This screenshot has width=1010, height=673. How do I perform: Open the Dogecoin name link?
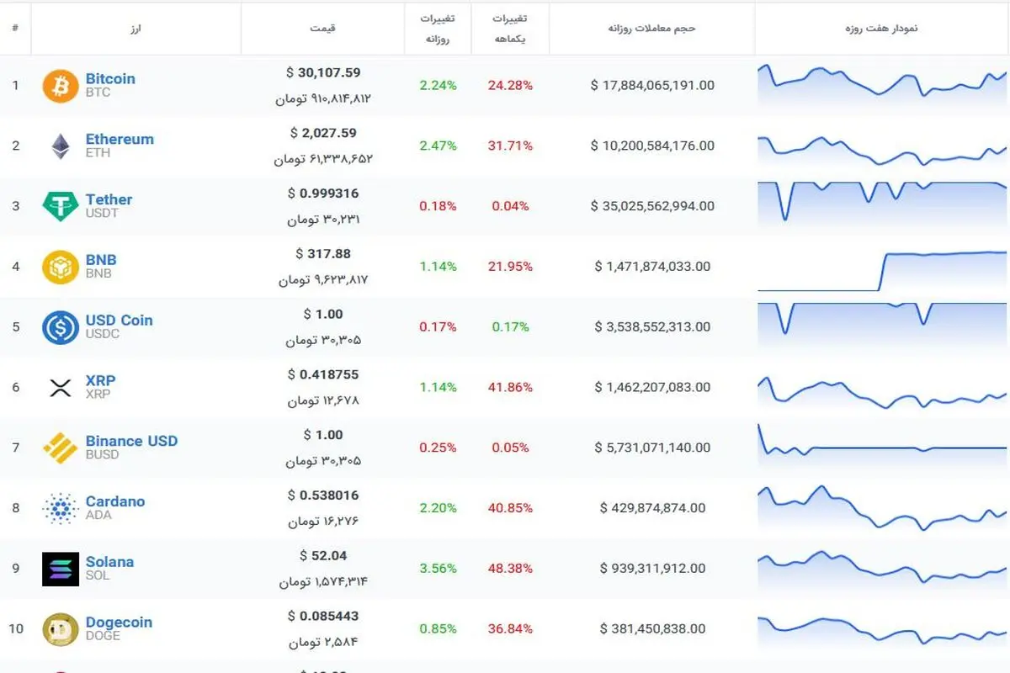click(x=119, y=622)
